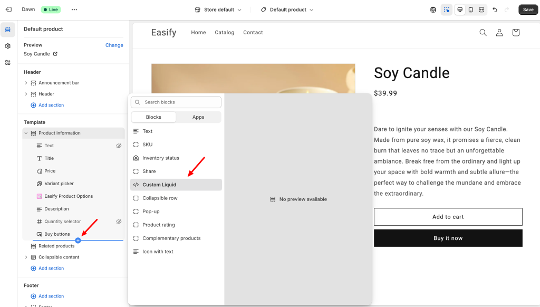The height and width of the screenshot is (307, 540).
Task: Click the blue add block plus button
Action: (x=78, y=241)
